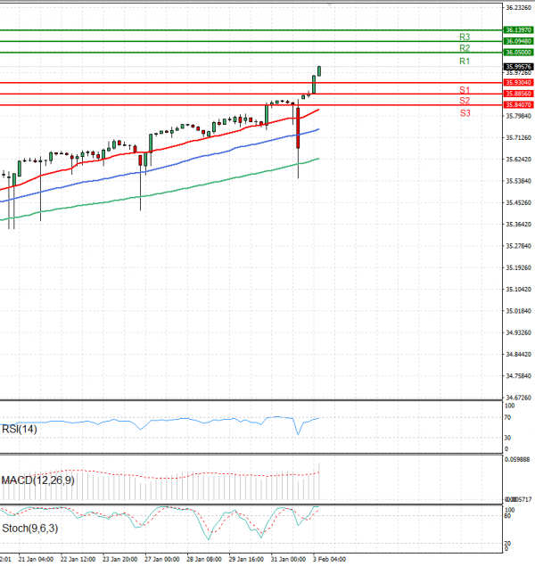Click the 35.19260 value on price axis
Screen dimensions: 535x566
pos(518,267)
